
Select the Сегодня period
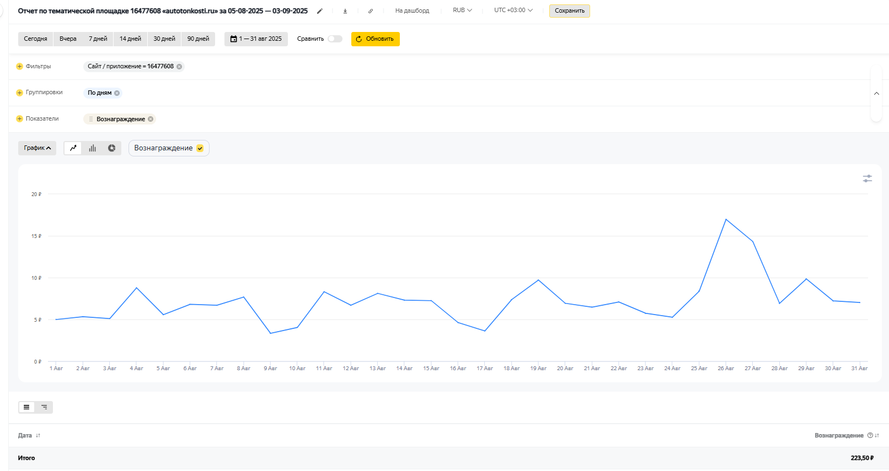(35, 39)
